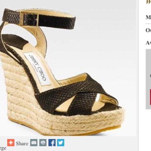Image resolution: width=151 pixels, height=151 pixels.
Task: Select the bold 'O' label under dashed line
Action: pyautogui.click(x=148, y=30)
